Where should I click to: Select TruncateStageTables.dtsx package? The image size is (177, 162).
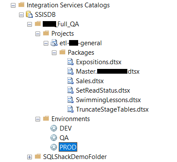[x=112, y=109]
